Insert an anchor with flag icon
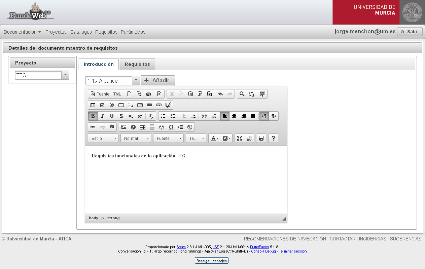Image resolution: width=425 pixels, height=269 pixels. (x=112, y=127)
